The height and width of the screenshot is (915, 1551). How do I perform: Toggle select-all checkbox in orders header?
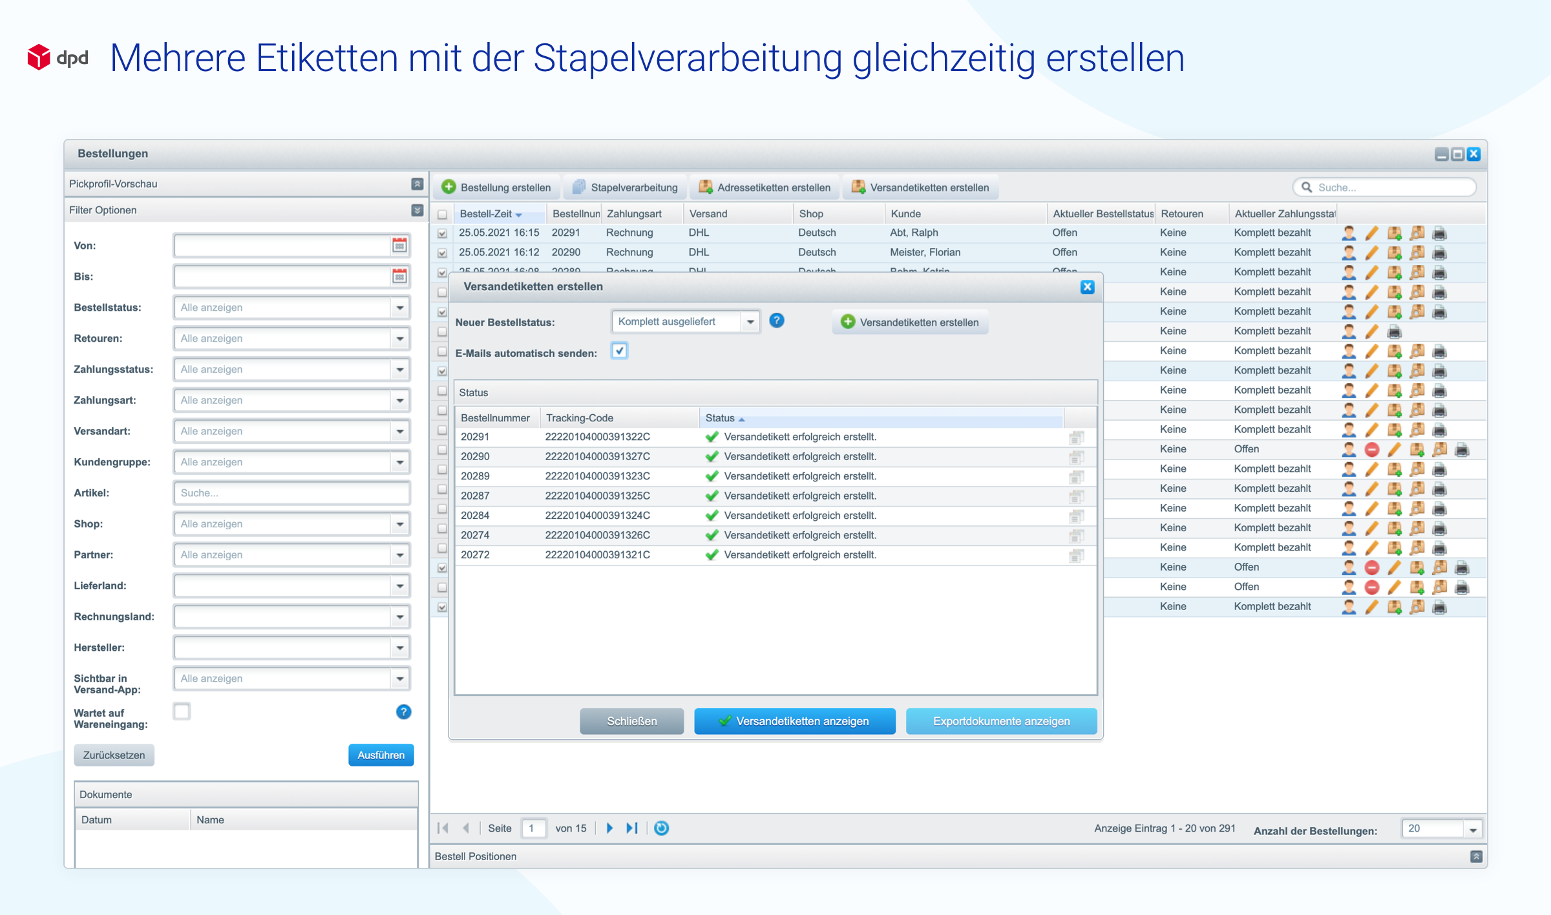coord(443,215)
